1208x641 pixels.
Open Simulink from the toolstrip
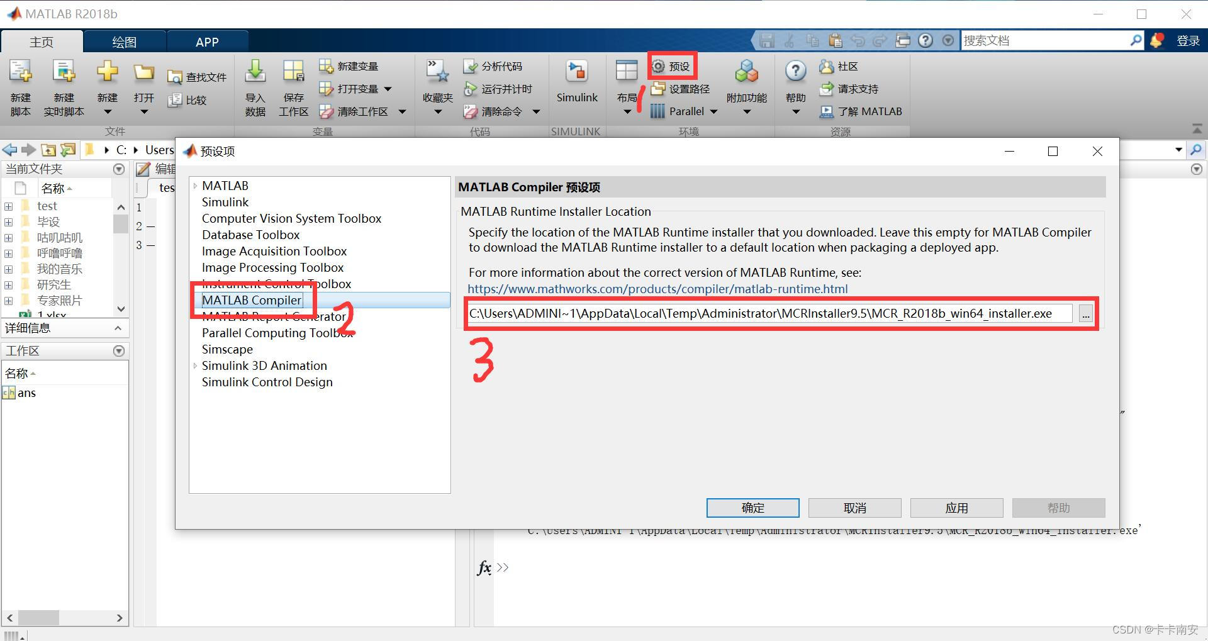[577, 82]
